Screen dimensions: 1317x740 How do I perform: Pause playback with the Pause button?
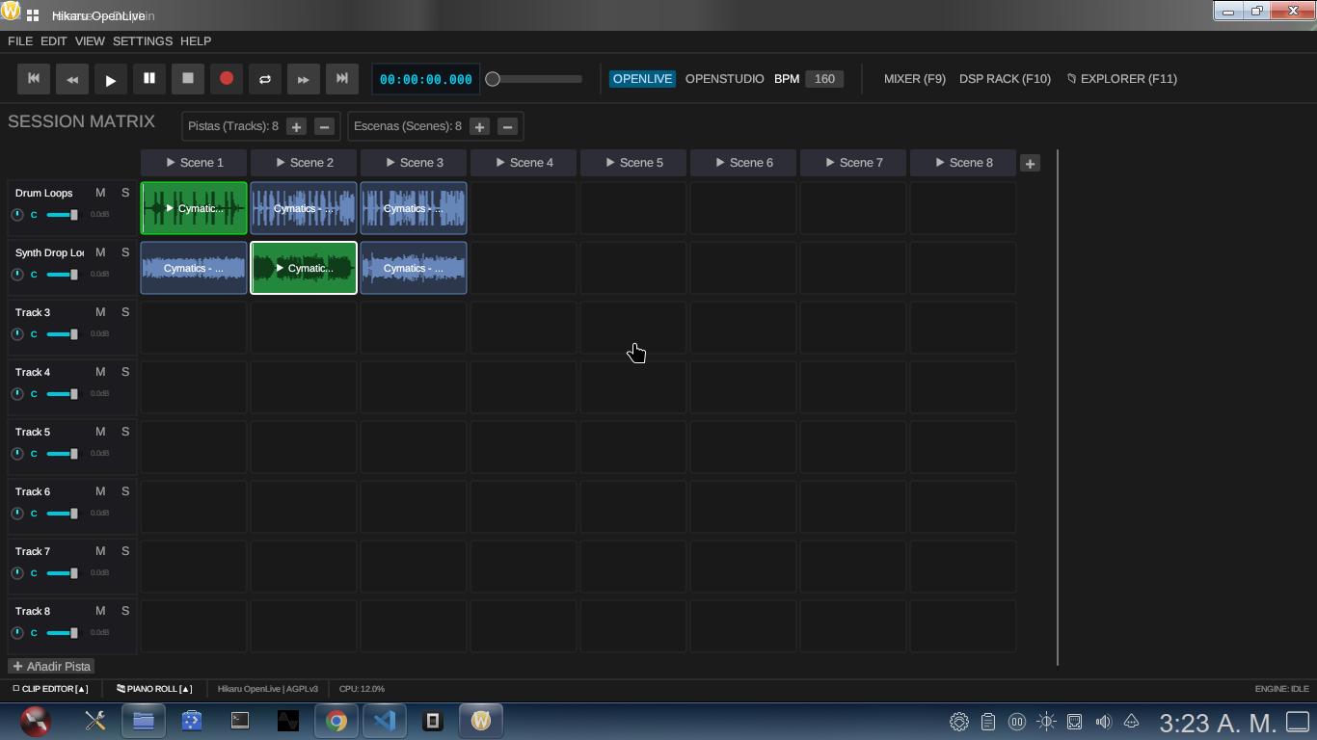click(149, 79)
